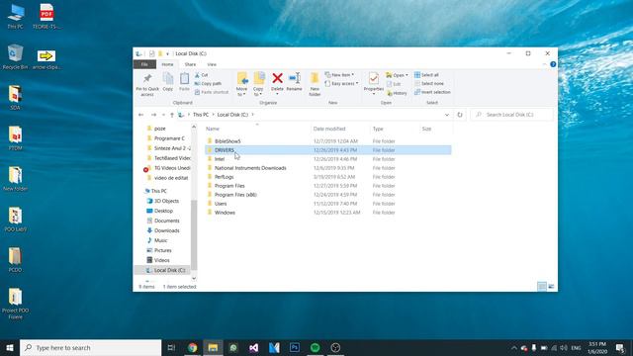Open the Move to dropdown
The image size is (633, 356).
click(241, 84)
